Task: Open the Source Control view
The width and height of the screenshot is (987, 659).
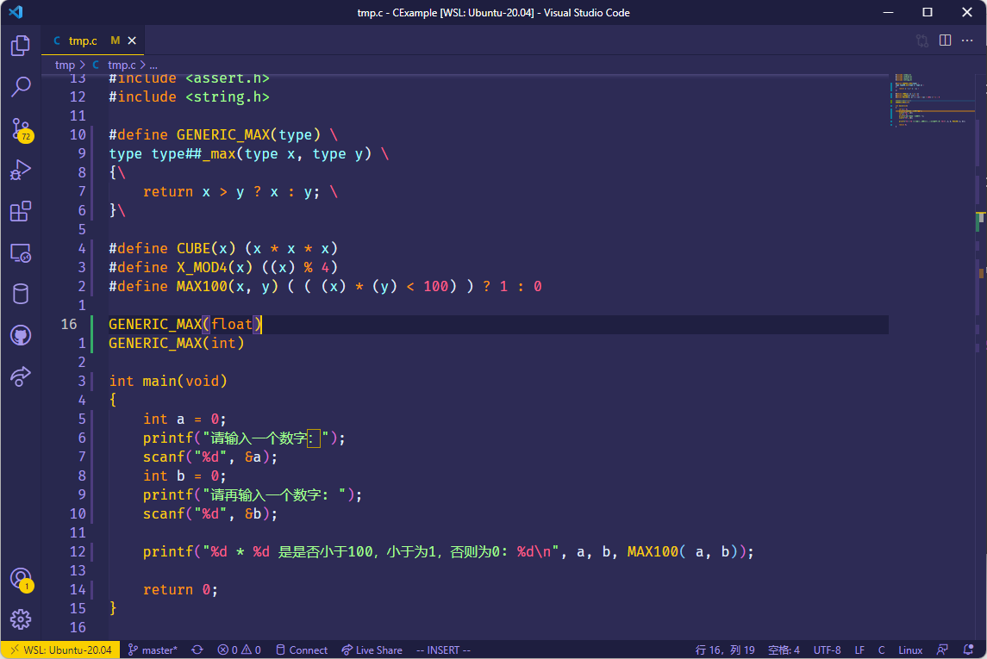Action: pos(21,126)
